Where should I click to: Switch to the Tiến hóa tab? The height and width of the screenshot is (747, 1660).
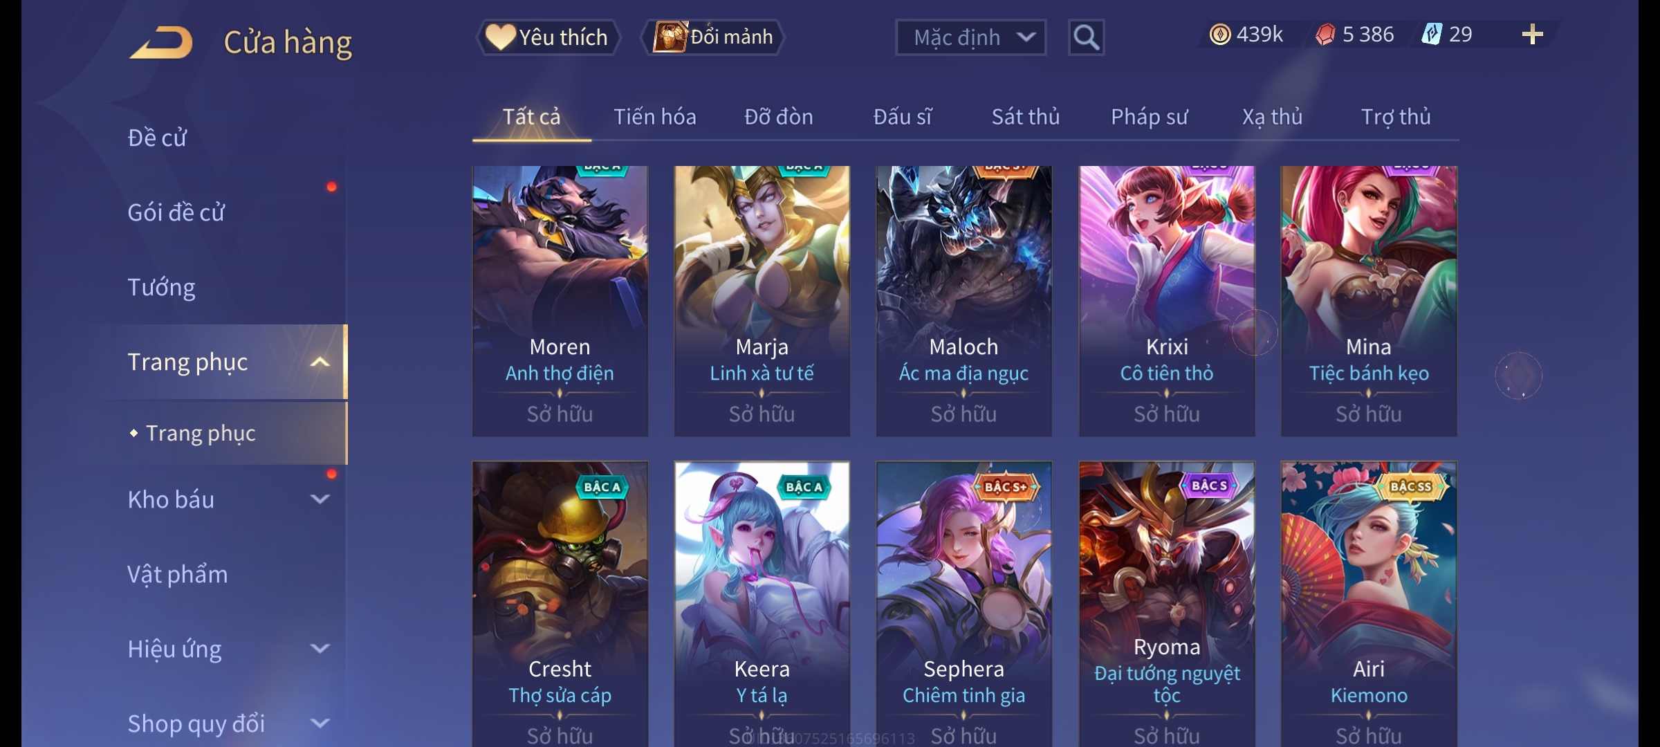[655, 117]
